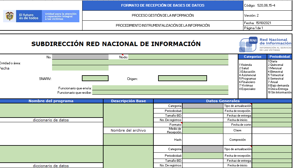Click the 'Fecha: 15/10/2021' header cell
Screen dimensions: 293x168
[x=268, y=23]
